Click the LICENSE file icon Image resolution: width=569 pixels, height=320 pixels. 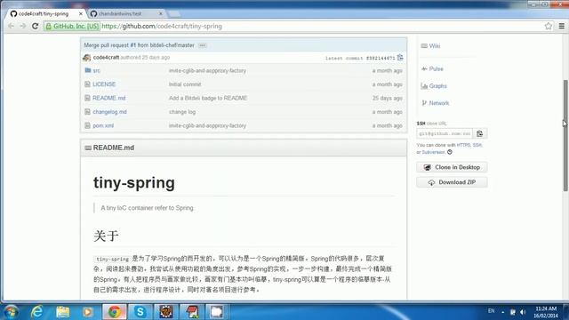click(87, 84)
